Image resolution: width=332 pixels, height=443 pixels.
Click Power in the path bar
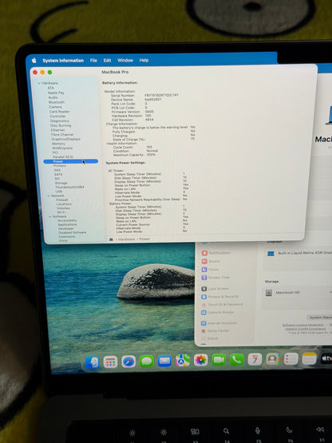click(x=144, y=239)
